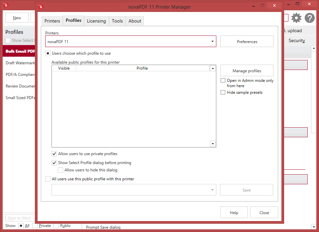Open the Tools tab
The width and height of the screenshot is (319, 232).
click(117, 21)
